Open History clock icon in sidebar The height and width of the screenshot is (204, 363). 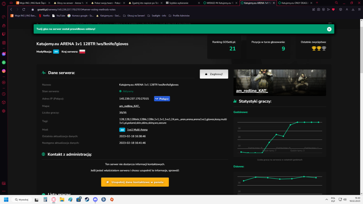(x=4, y=94)
